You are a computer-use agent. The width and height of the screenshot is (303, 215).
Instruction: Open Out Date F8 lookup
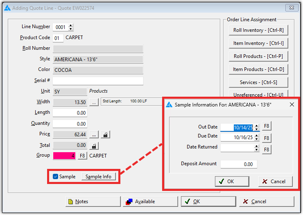click(x=267, y=126)
